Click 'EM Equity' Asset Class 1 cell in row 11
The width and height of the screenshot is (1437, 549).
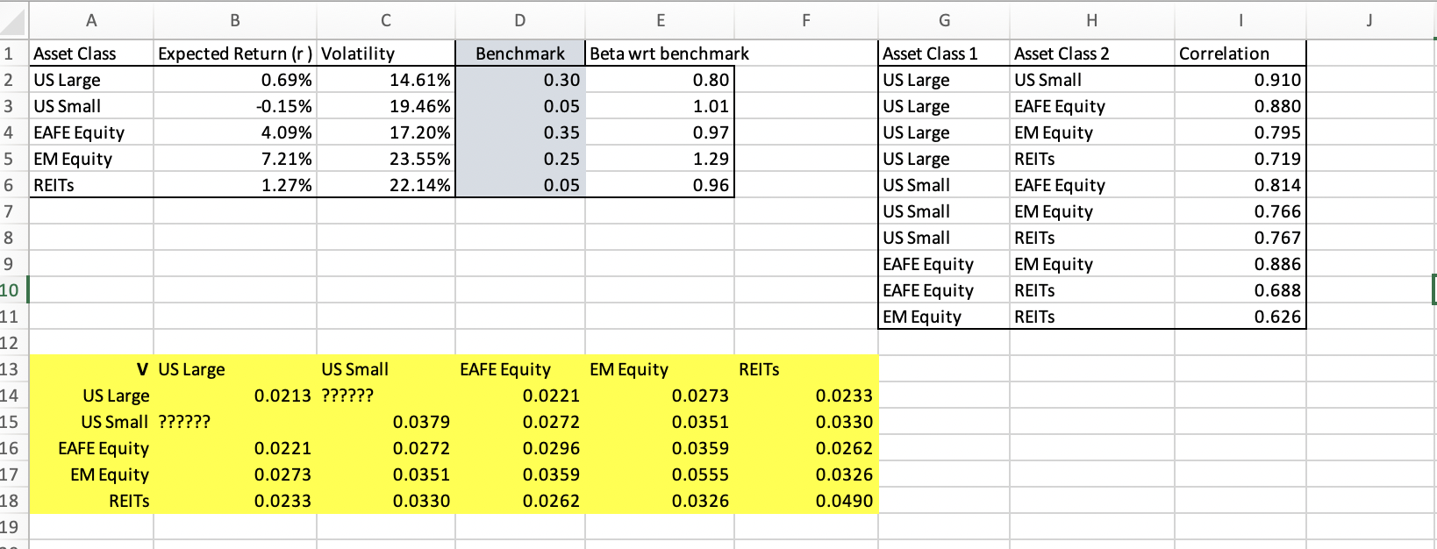coord(944,317)
